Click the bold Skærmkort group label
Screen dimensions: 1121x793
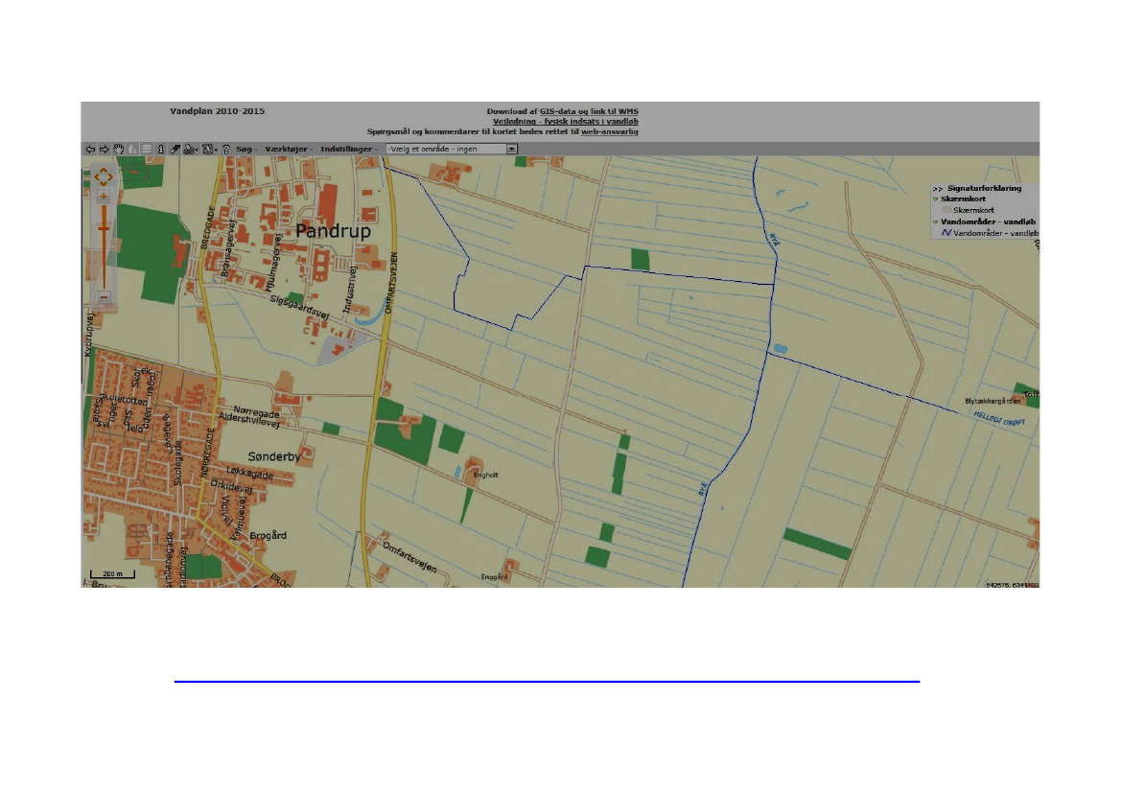point(963,198)
